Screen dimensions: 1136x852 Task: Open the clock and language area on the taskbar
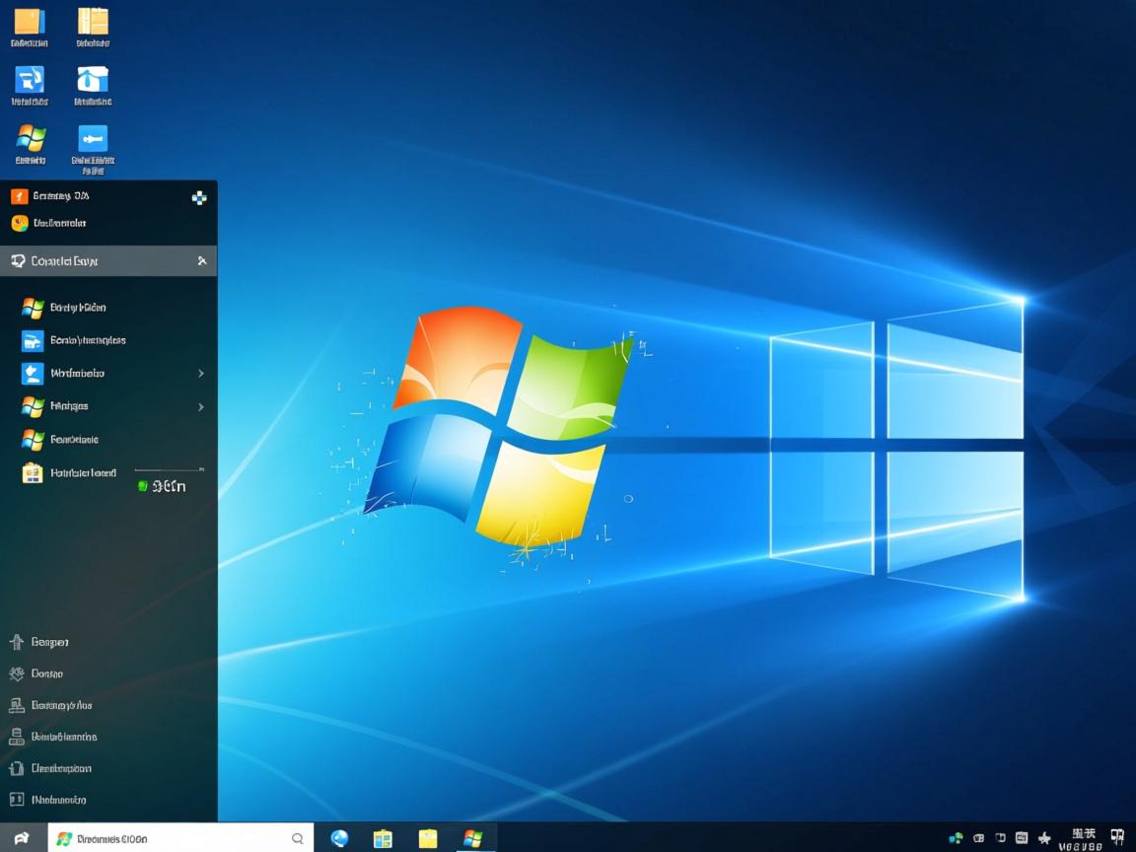click(1084, 838)
